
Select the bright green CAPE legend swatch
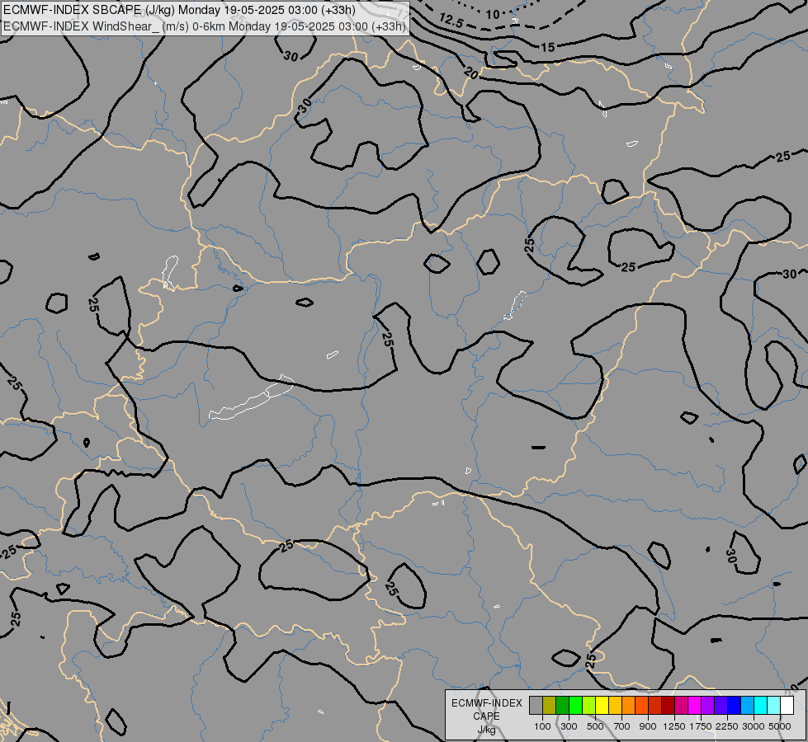(575, 705)
